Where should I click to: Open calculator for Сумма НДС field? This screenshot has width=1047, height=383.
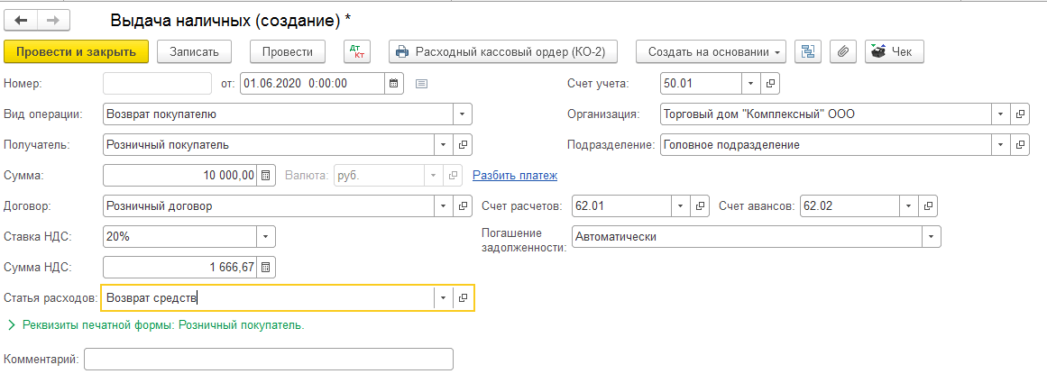266,268
